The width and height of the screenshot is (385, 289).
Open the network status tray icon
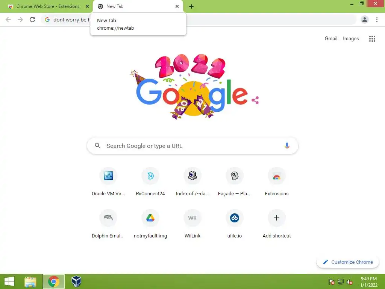tap(341, 281)
